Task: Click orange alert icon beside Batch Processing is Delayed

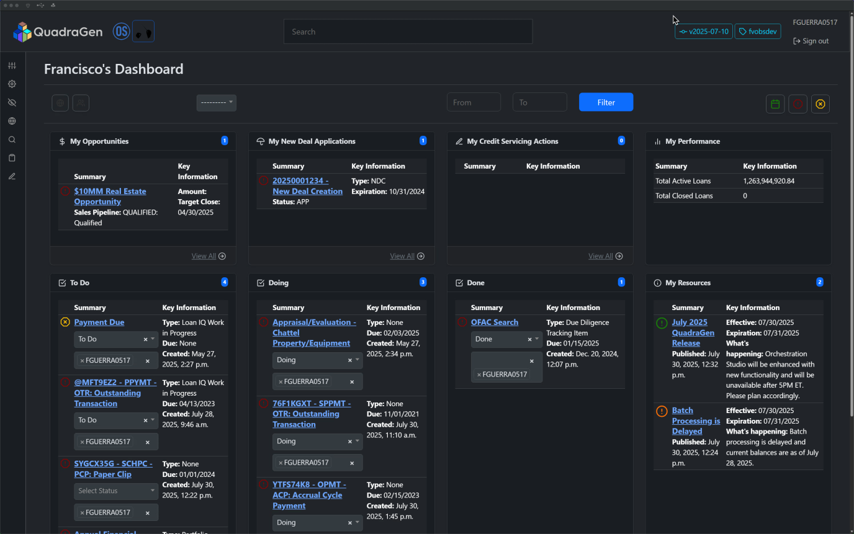Action: [662, 411]
